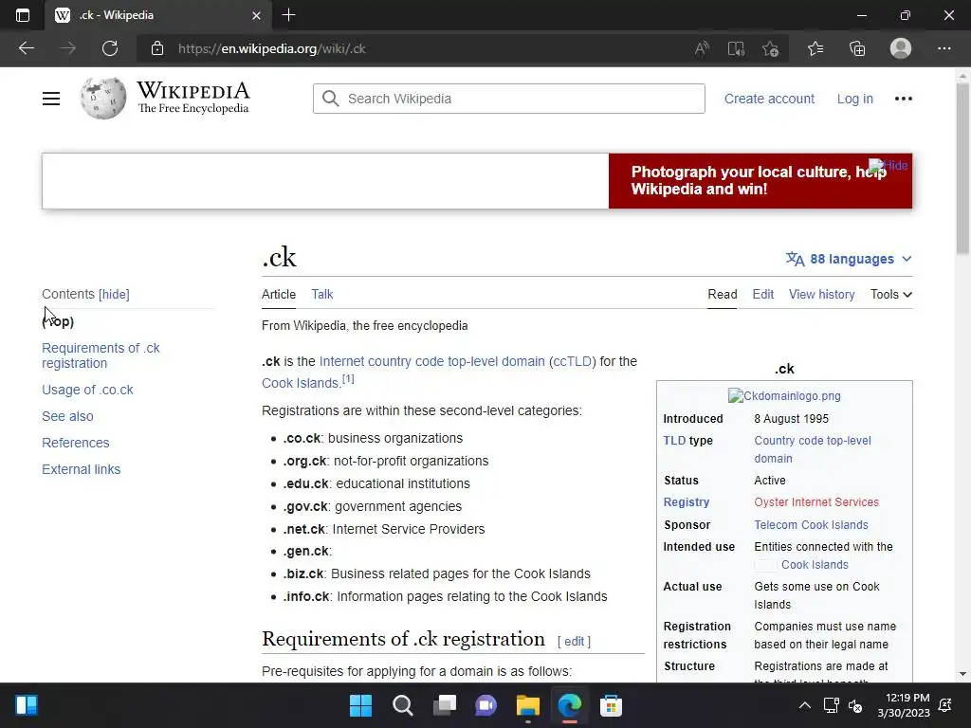Open Teams Chat on taskbar

click(486, 705)
